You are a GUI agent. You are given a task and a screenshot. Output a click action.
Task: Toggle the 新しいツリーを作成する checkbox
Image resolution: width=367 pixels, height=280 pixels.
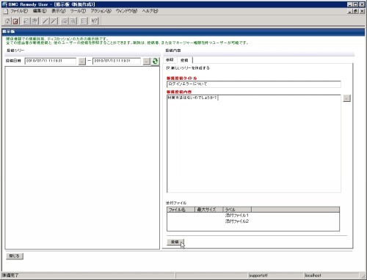(168, 68)
